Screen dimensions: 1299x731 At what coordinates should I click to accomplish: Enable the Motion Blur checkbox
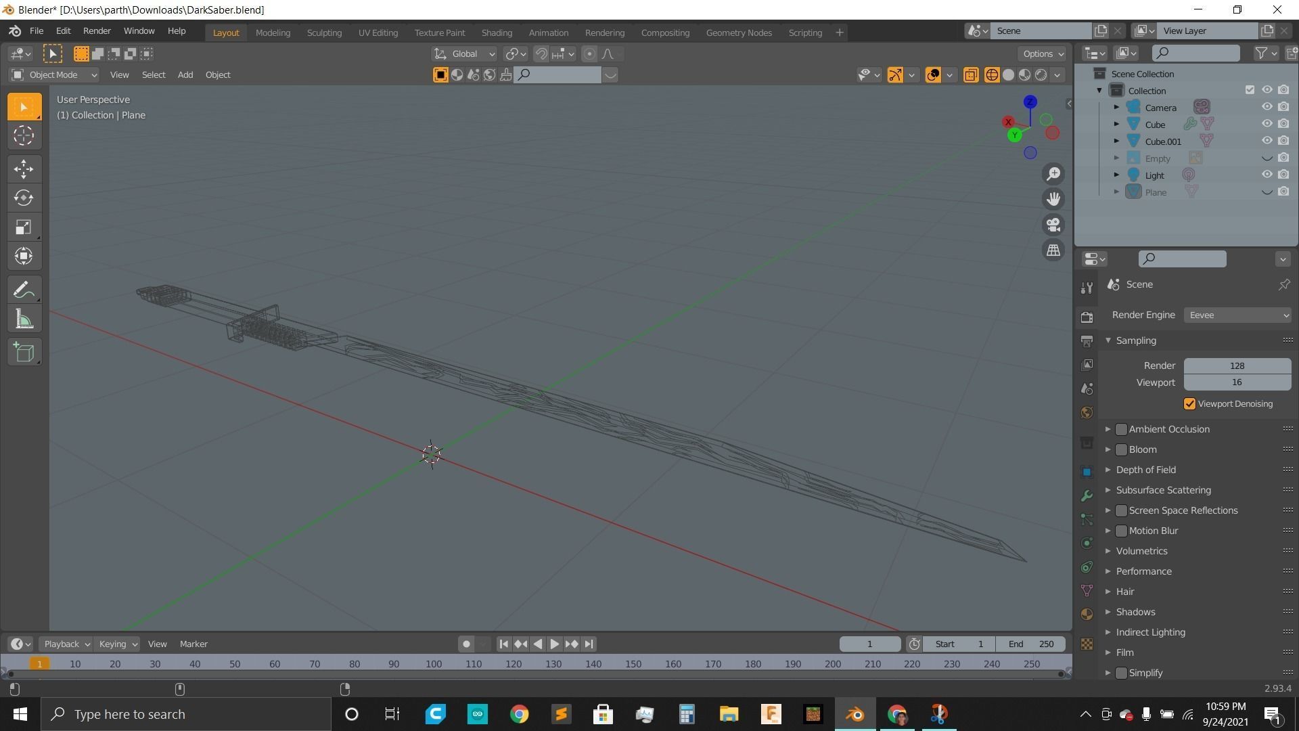[x=1121, y=531]
